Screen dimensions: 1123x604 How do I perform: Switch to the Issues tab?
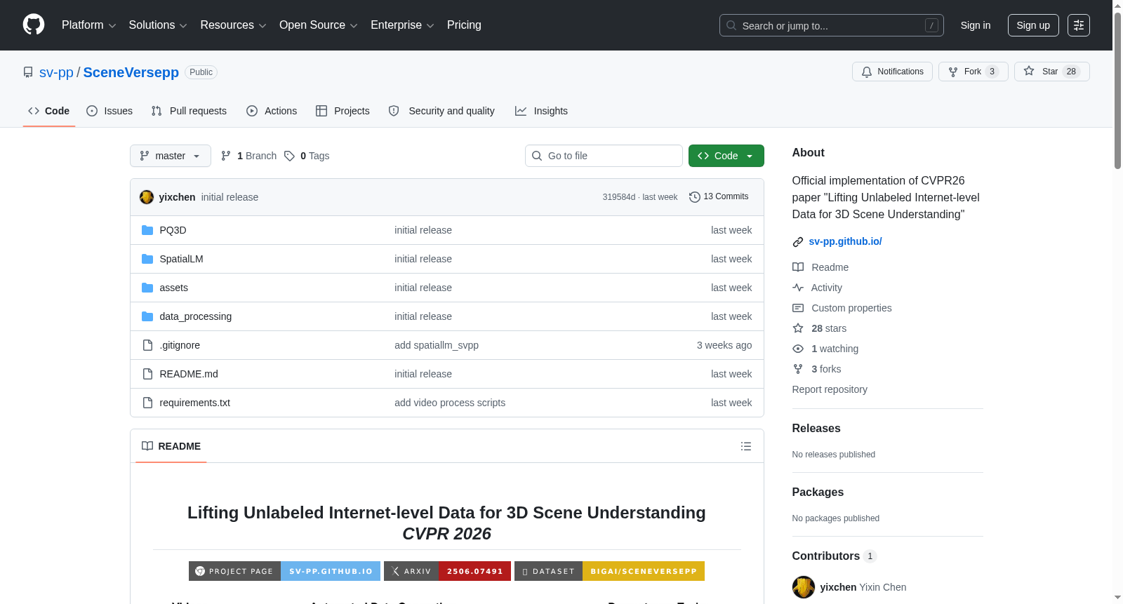[x=109, y=111]
